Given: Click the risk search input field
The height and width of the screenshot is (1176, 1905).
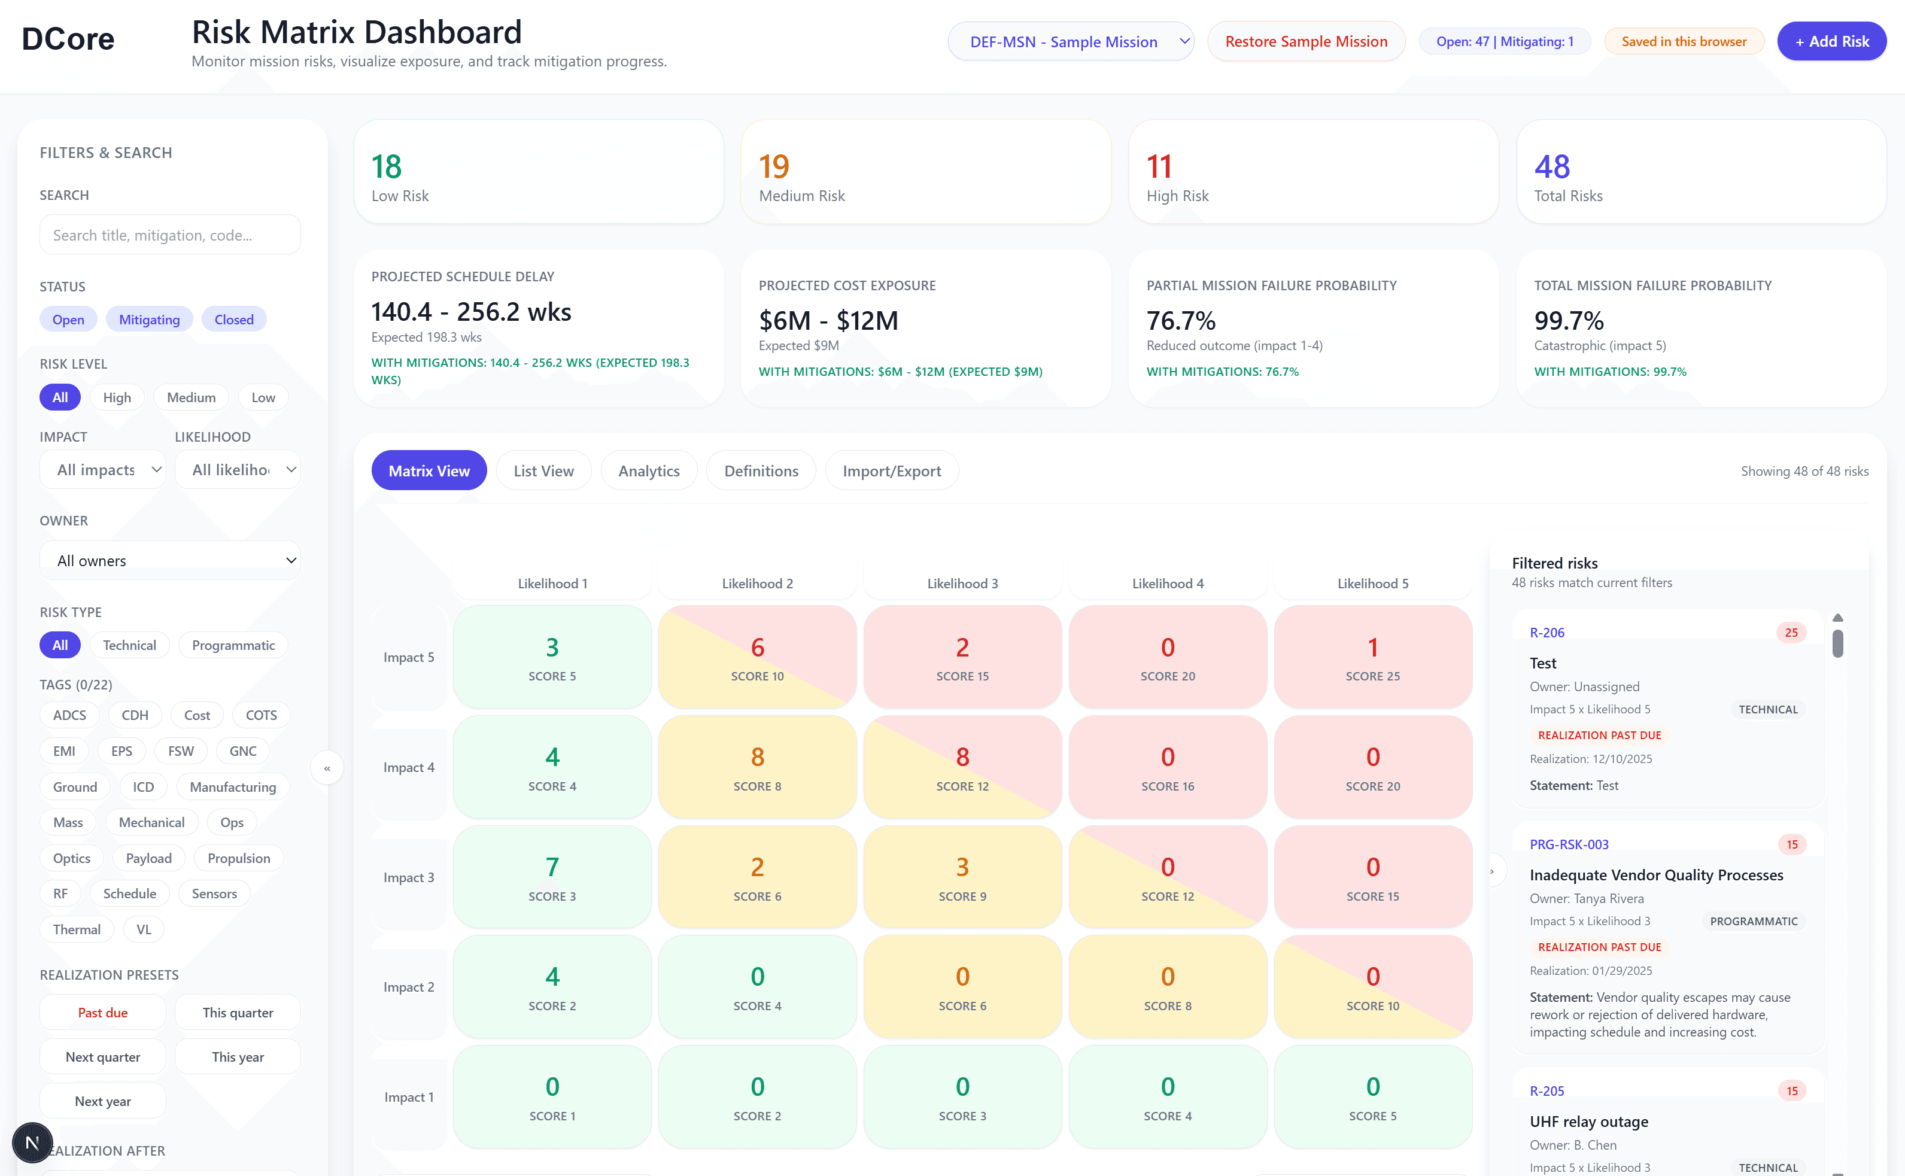Looking at the screenshot, I should pyautogui.click(x=169, y=234).
